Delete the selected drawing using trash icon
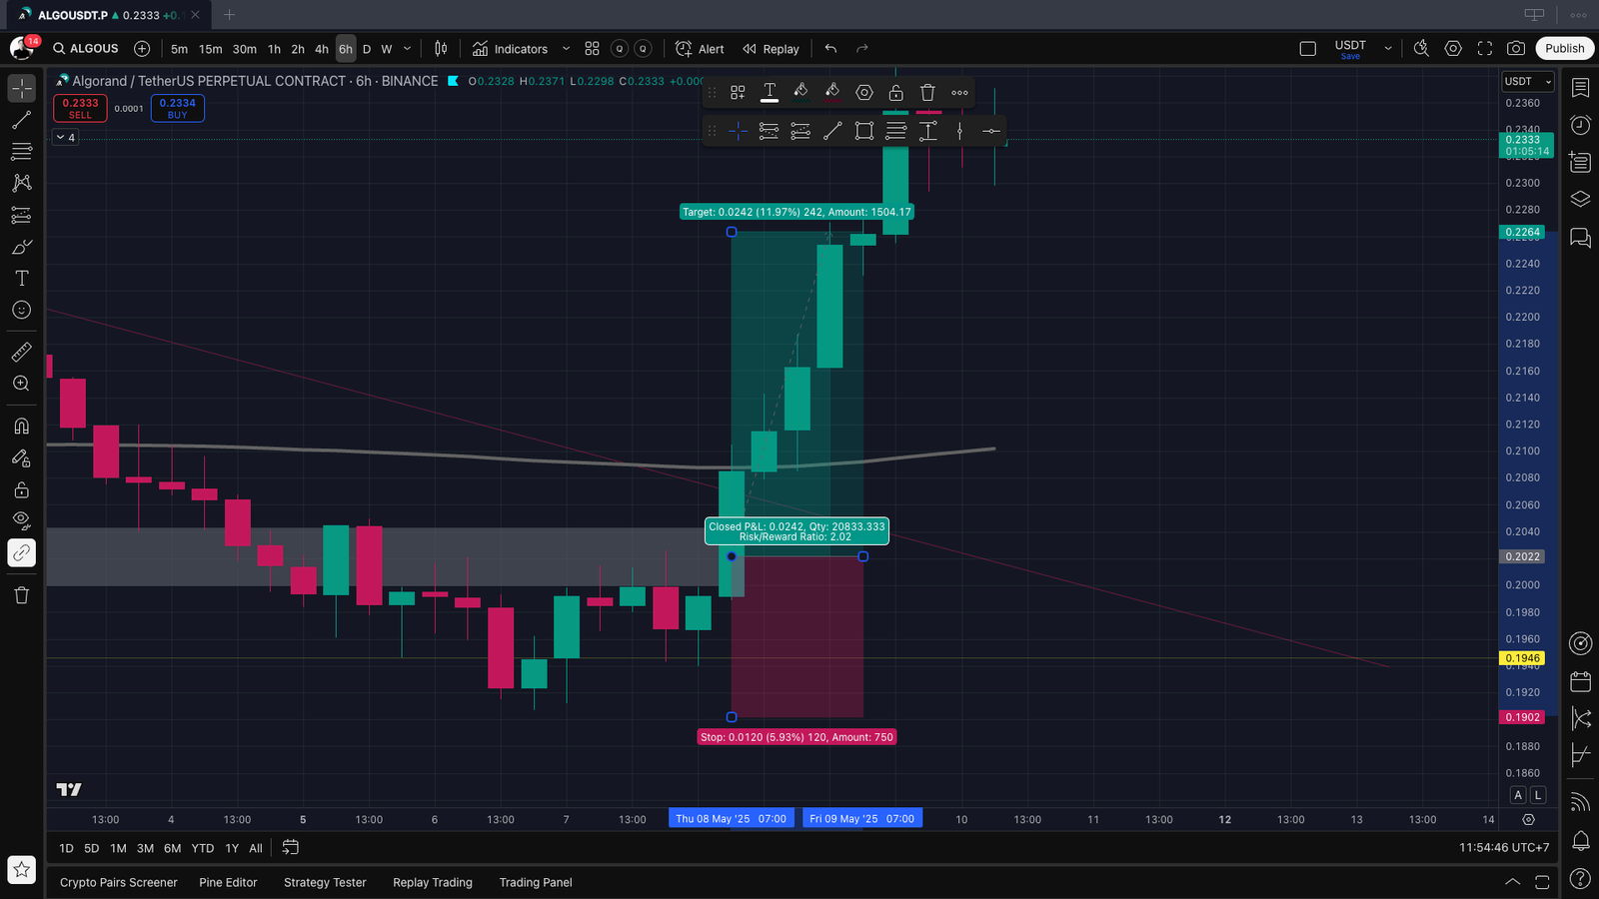 927,93
